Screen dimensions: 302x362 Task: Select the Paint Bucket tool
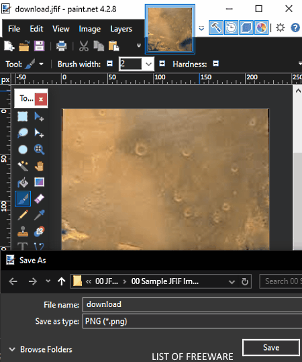tap(23, 183)
